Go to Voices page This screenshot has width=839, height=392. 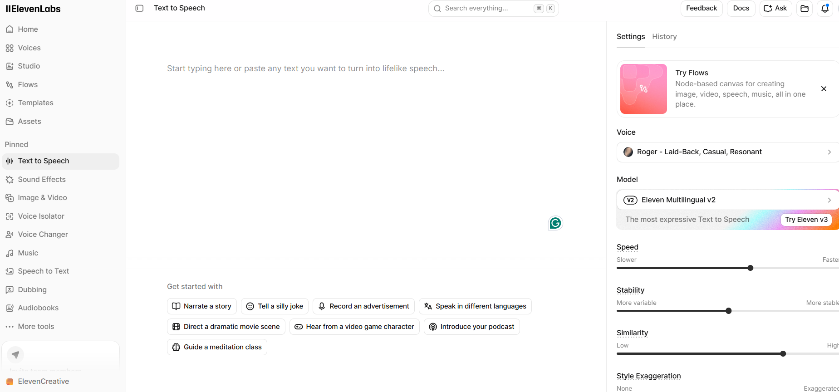tap(60, 48)
